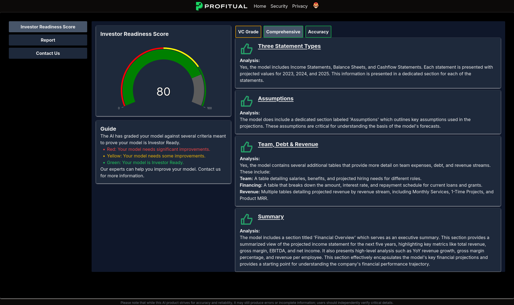The height and width of the screenshot is (305, 514).
Task: Open Security page in top navigation
Action: pos(279,6)
